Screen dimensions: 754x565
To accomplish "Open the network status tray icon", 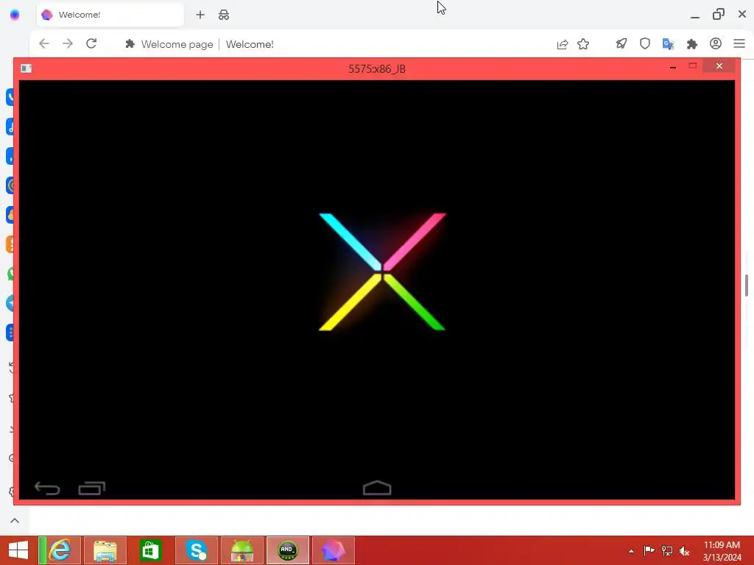I will 667,550.
